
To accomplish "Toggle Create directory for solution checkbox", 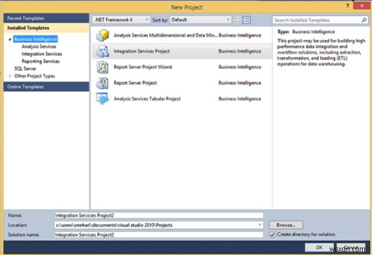I will [x=273, y=234].
